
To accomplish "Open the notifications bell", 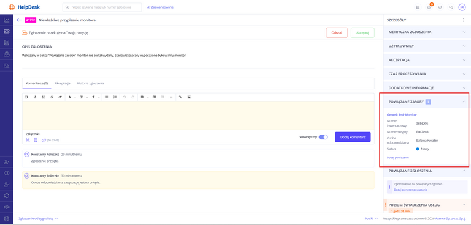I will click(x=429, y=7).
